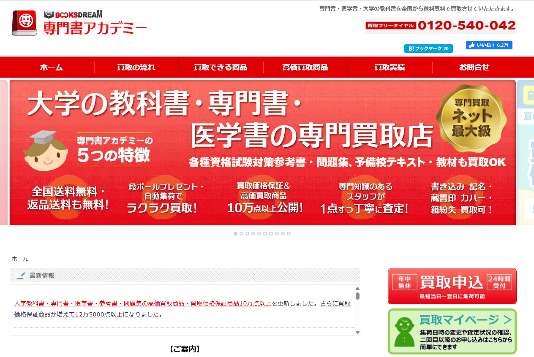Select the fifth carousel pagination dot
This screenshot has height=357, width=534.
259,233
